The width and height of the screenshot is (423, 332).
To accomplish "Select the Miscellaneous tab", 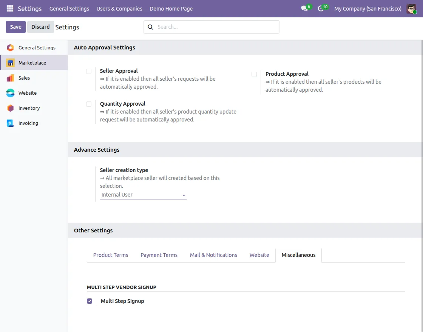I will click(x=298, y=255).
